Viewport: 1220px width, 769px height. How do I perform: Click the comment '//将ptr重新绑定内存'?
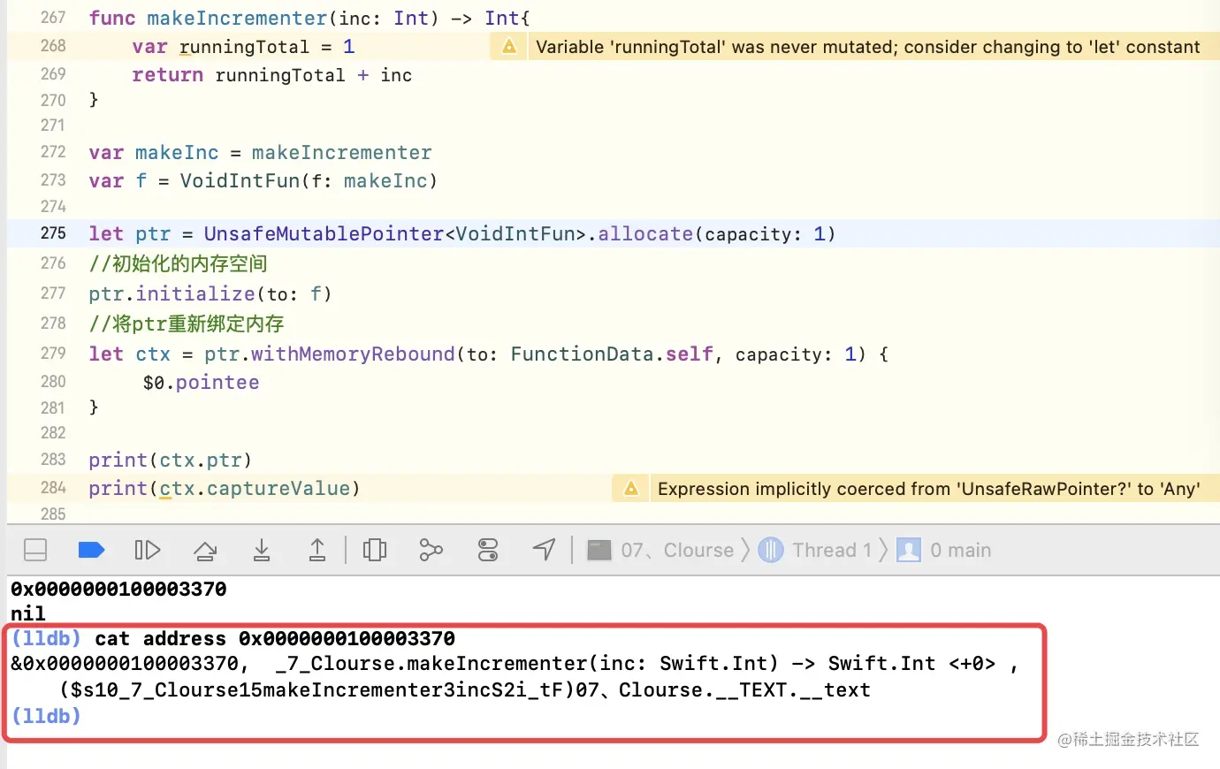point(187,324)
